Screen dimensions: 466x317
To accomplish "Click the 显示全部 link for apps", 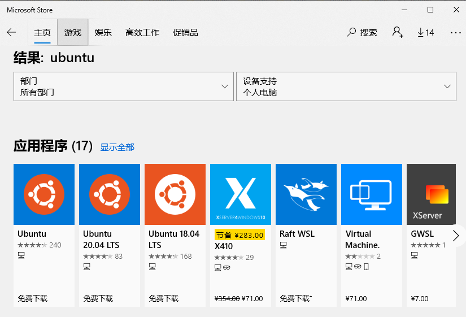I will [x=117, y=147].
